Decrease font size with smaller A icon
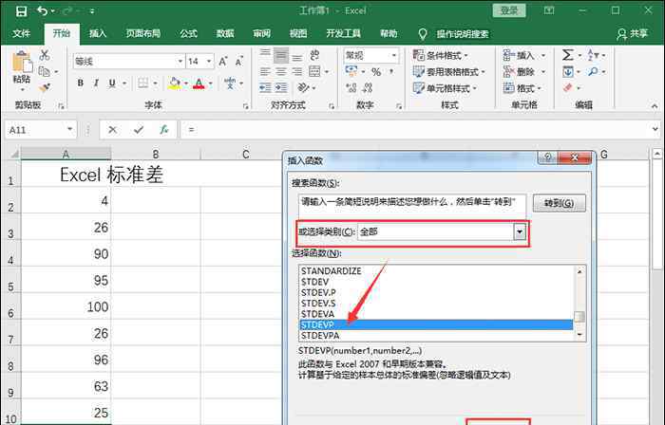The image size is (665, 425). [x=238, y=62]
